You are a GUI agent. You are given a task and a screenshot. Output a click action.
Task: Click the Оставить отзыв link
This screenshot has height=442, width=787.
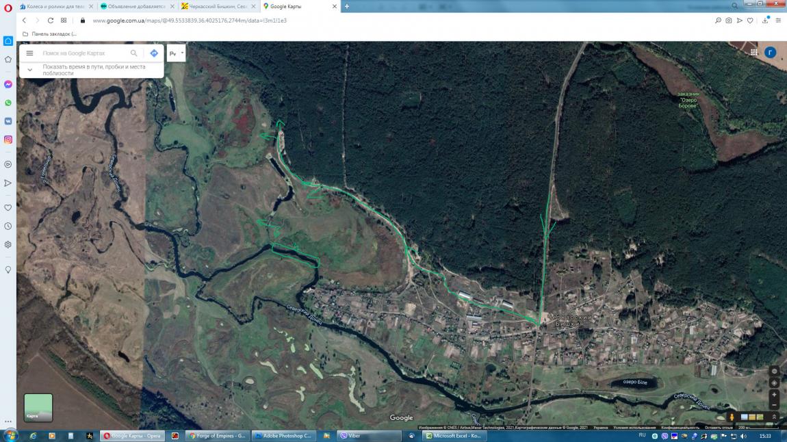tap(718, 428)
